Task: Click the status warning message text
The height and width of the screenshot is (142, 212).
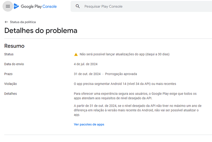Action: click(x=124, y=54)
